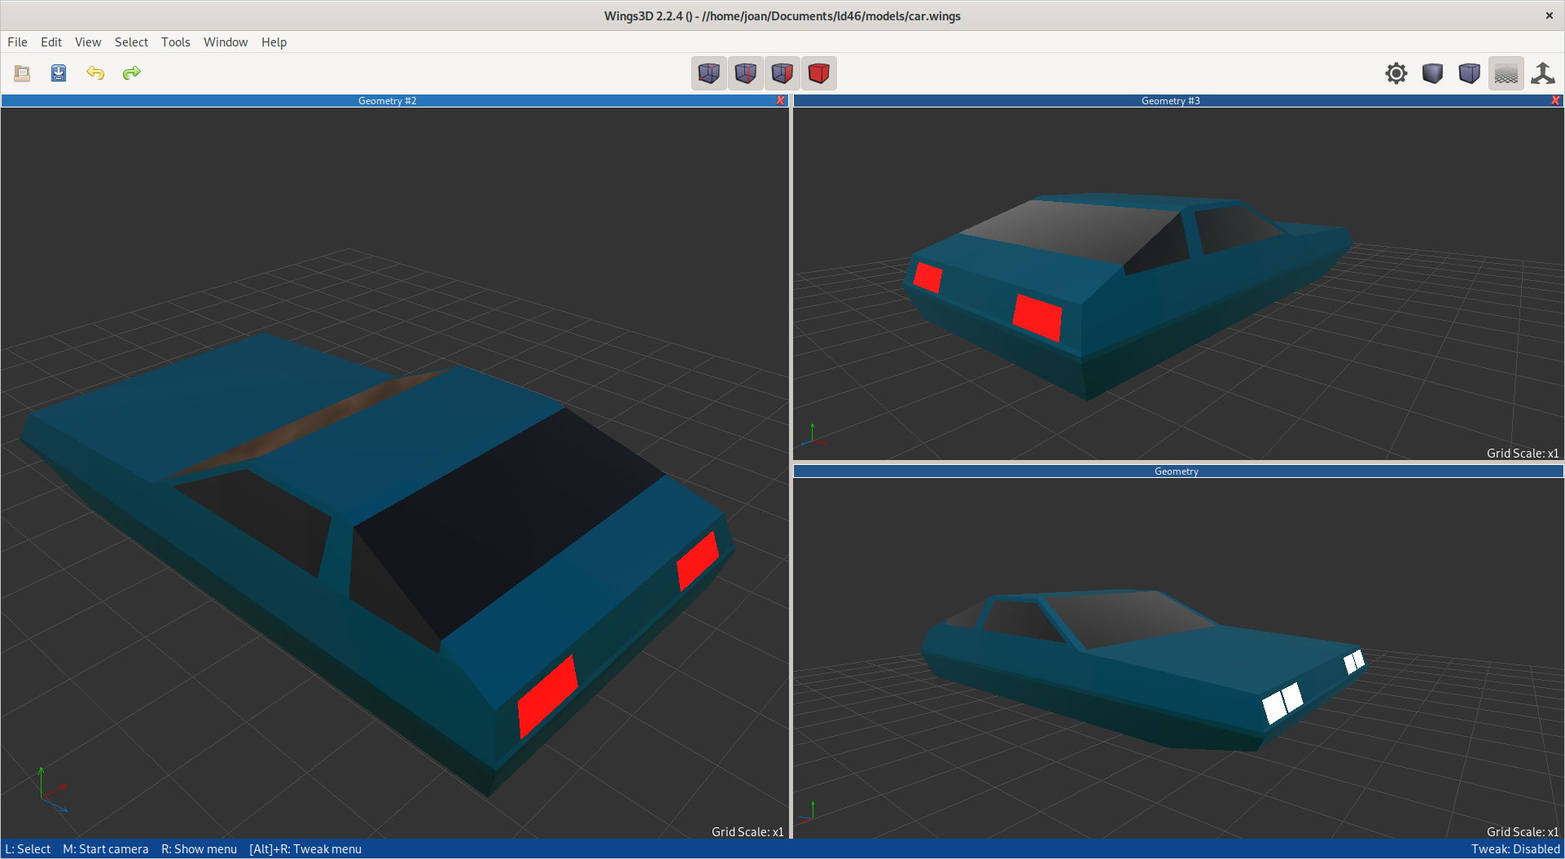Click 'L: Select' hint in status bar
The image size is (1565, 859).
pyautogui.click(x=28, y=849)
